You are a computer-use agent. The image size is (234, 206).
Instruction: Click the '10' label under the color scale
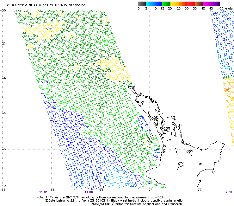(155, 9)
